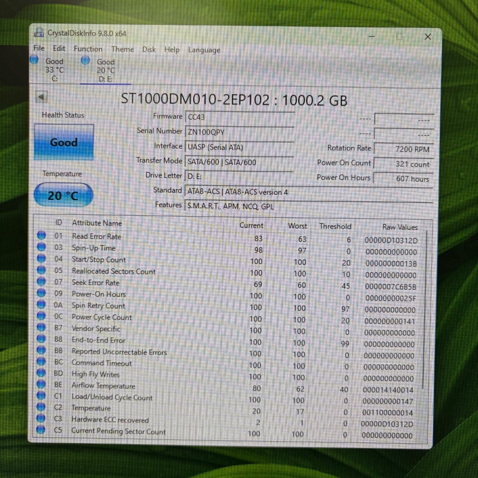
Task: Click status orb for End-to-End Error
Action: (x=41, y=338)
